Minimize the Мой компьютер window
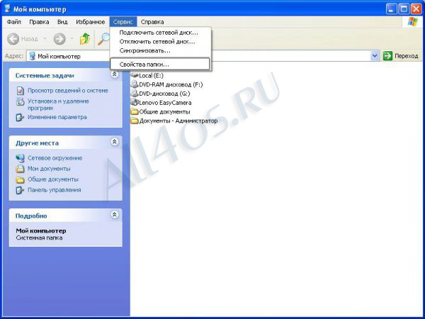This screenshot has height=319, width=425. click(x=391, y=9)
